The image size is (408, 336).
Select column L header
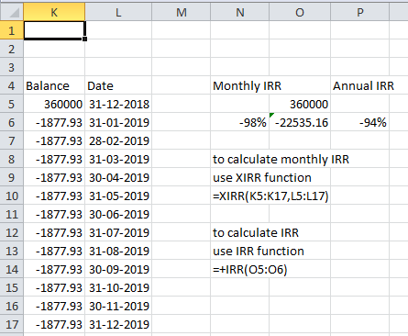click(x=118, y=12)
